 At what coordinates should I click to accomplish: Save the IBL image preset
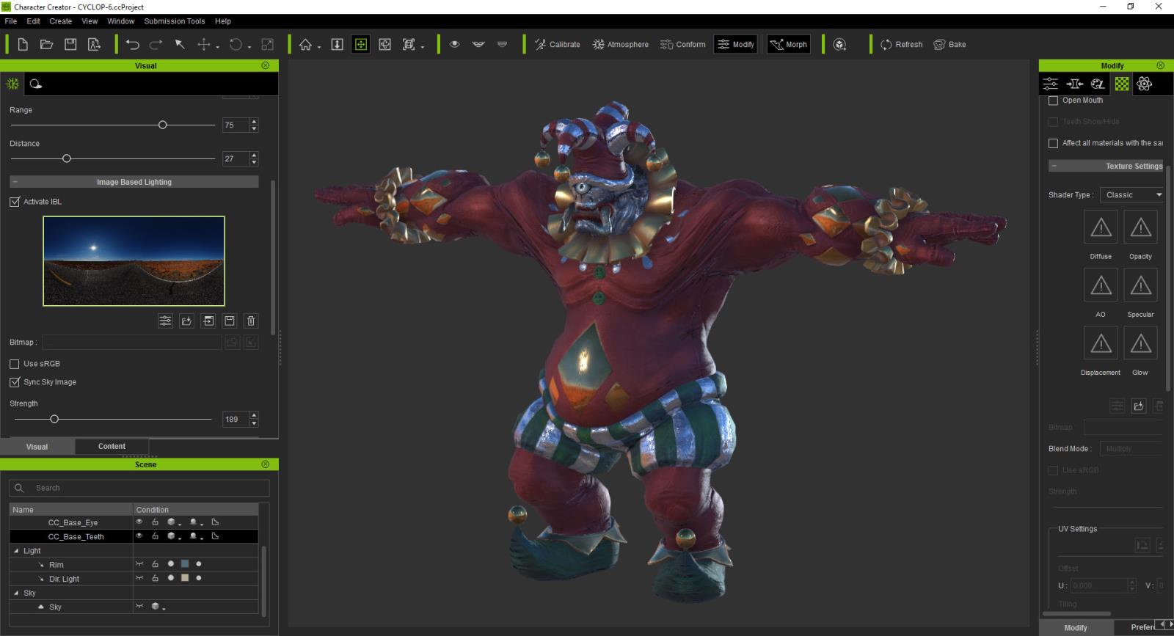(230, 321)
